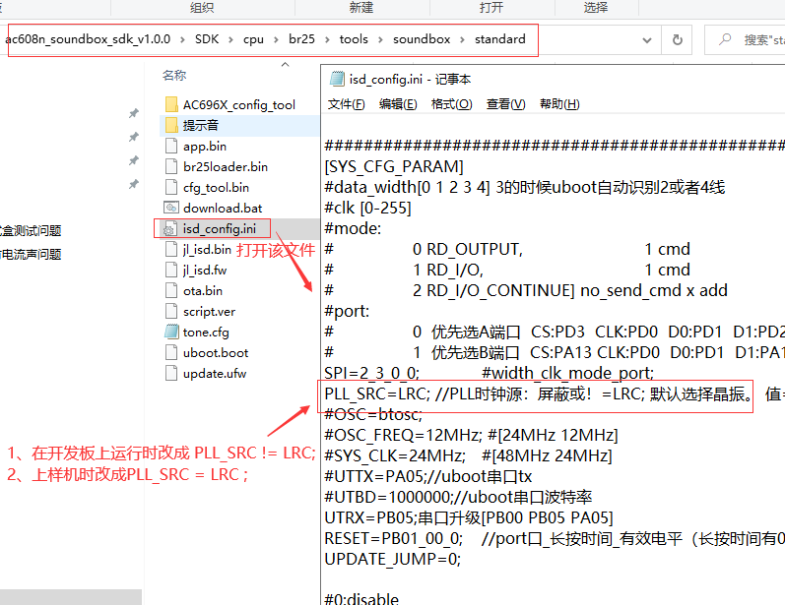The image size is (785, 605).
Task: Select the jl_isd.bin file icon
Action: point(171,249)
